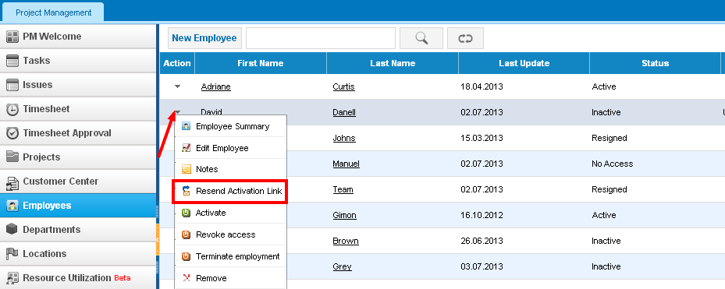Click the 16.10.2012 date for Gimon
Screen dimensions: 725x289
(482, 215)
